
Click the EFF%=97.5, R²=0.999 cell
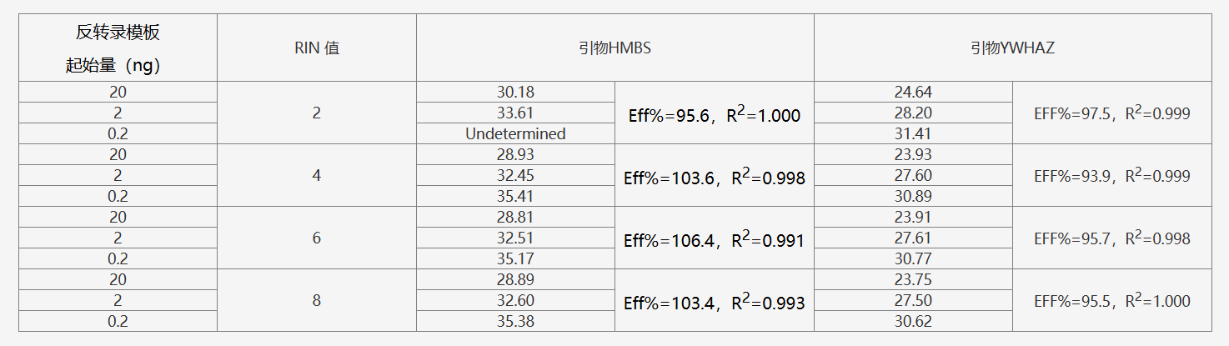pos(1111,114)
